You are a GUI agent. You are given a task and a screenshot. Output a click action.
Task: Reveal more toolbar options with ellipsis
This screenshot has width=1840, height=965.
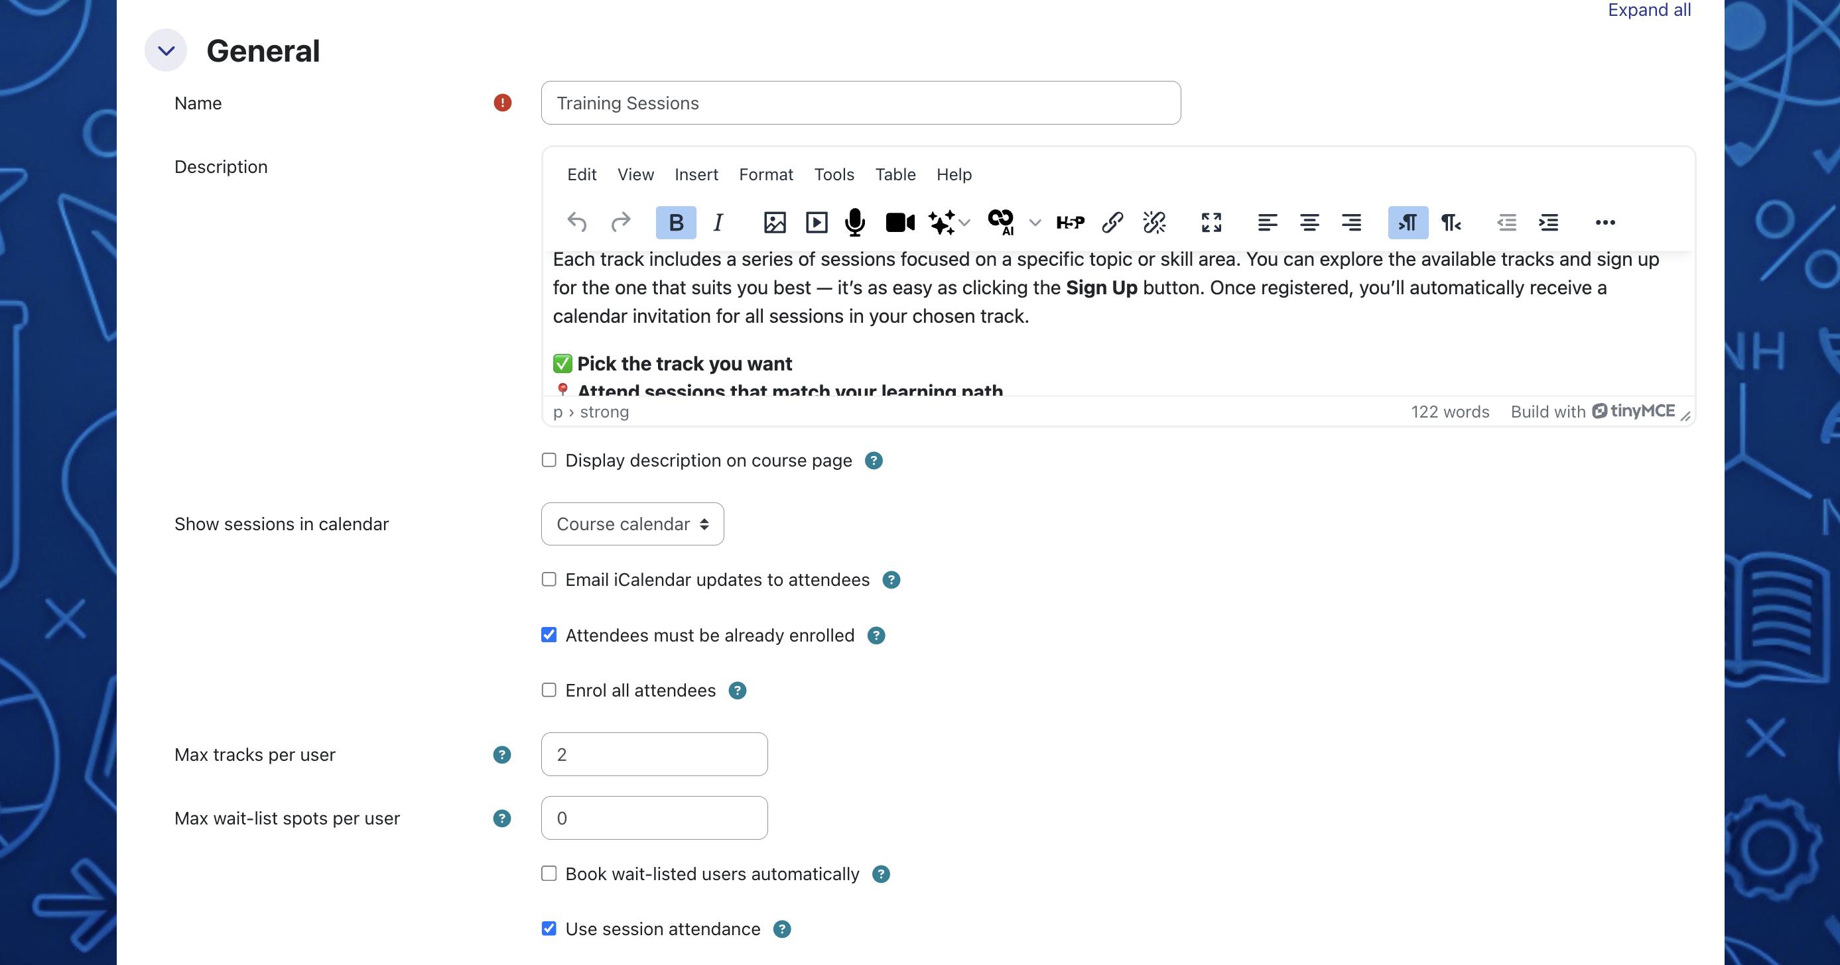click(1605, 223)
